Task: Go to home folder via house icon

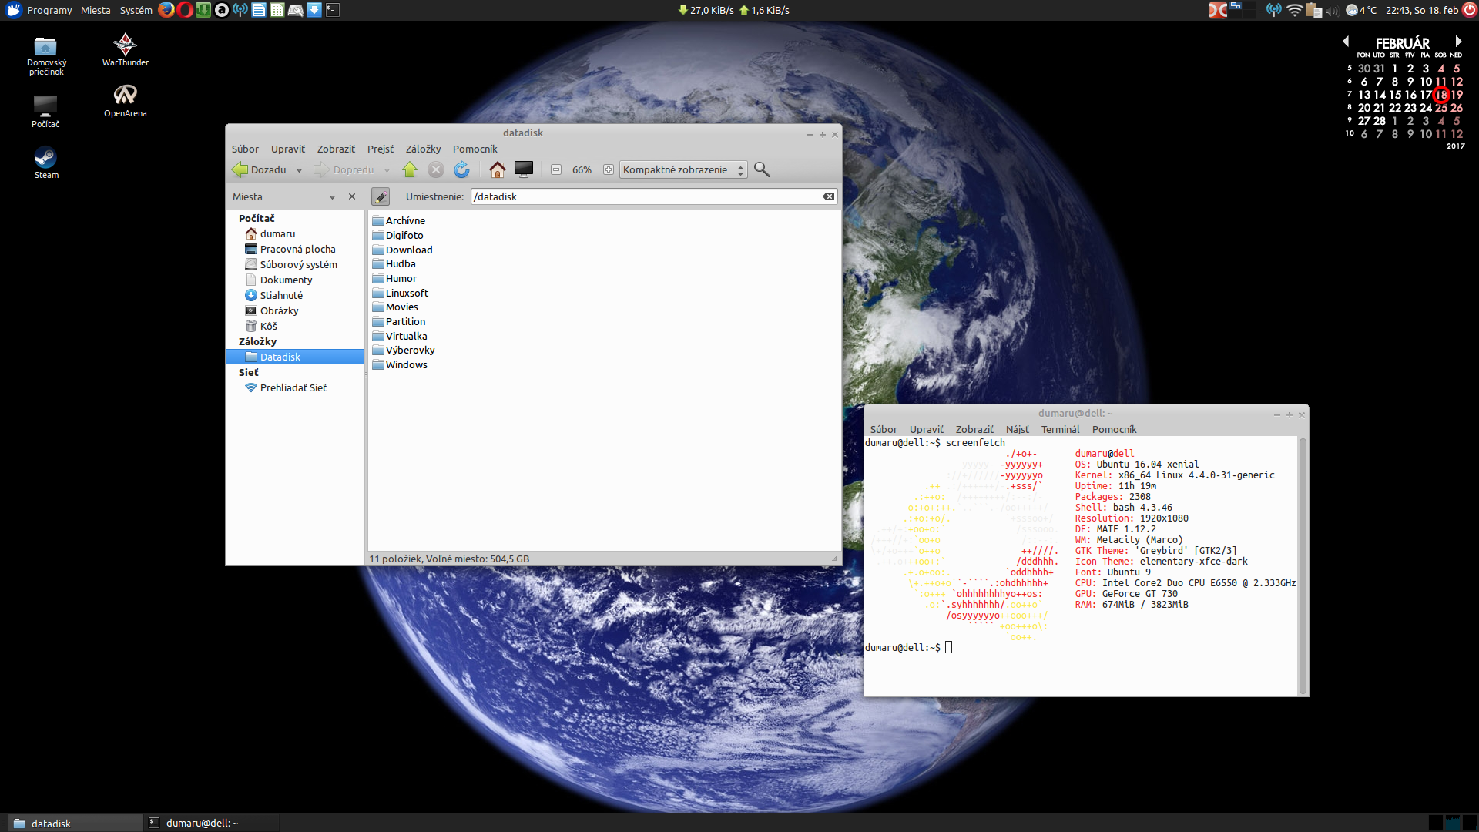Action: tap(498, 169)
